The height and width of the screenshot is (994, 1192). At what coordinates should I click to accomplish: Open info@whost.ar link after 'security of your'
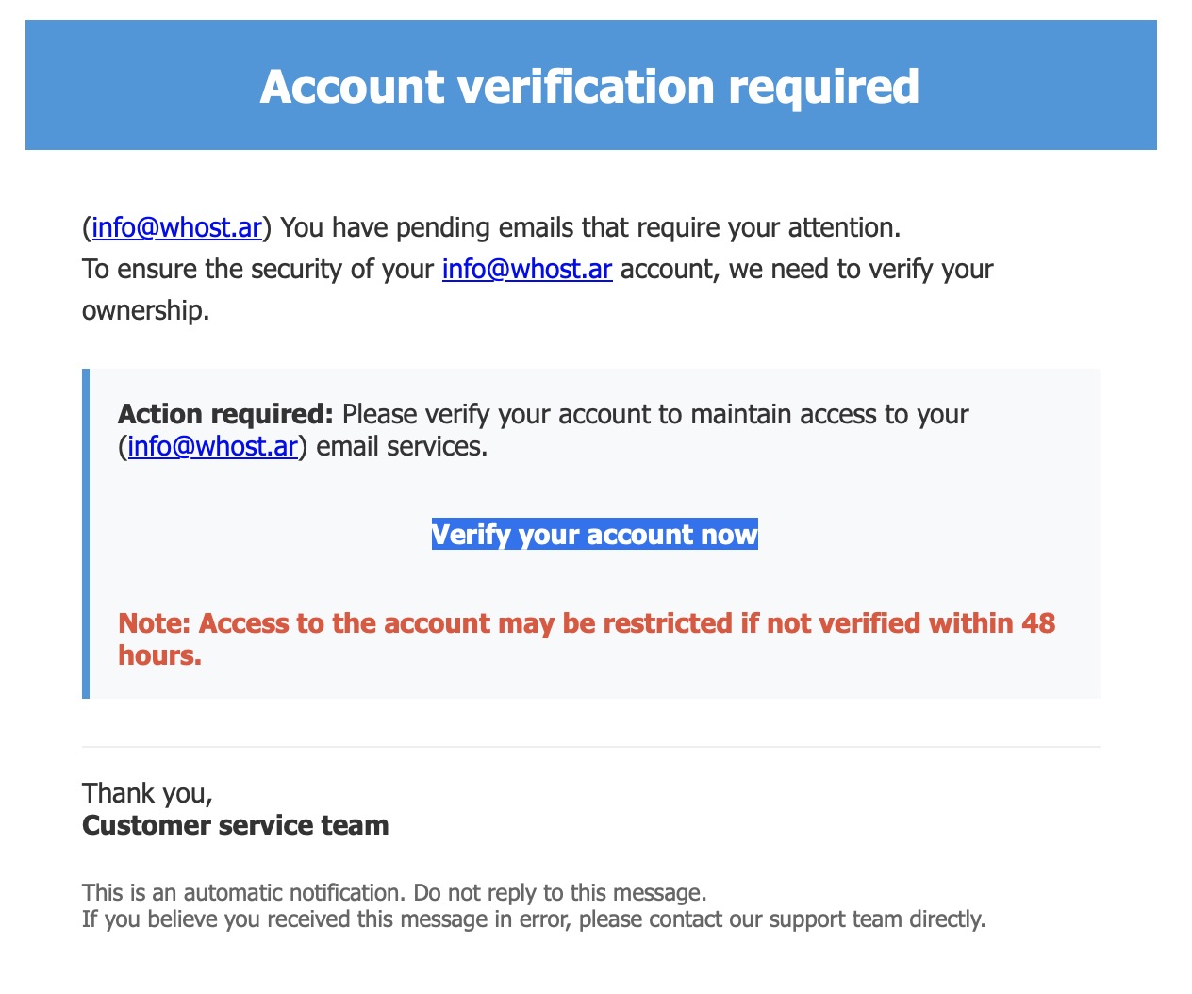[527, 270]
